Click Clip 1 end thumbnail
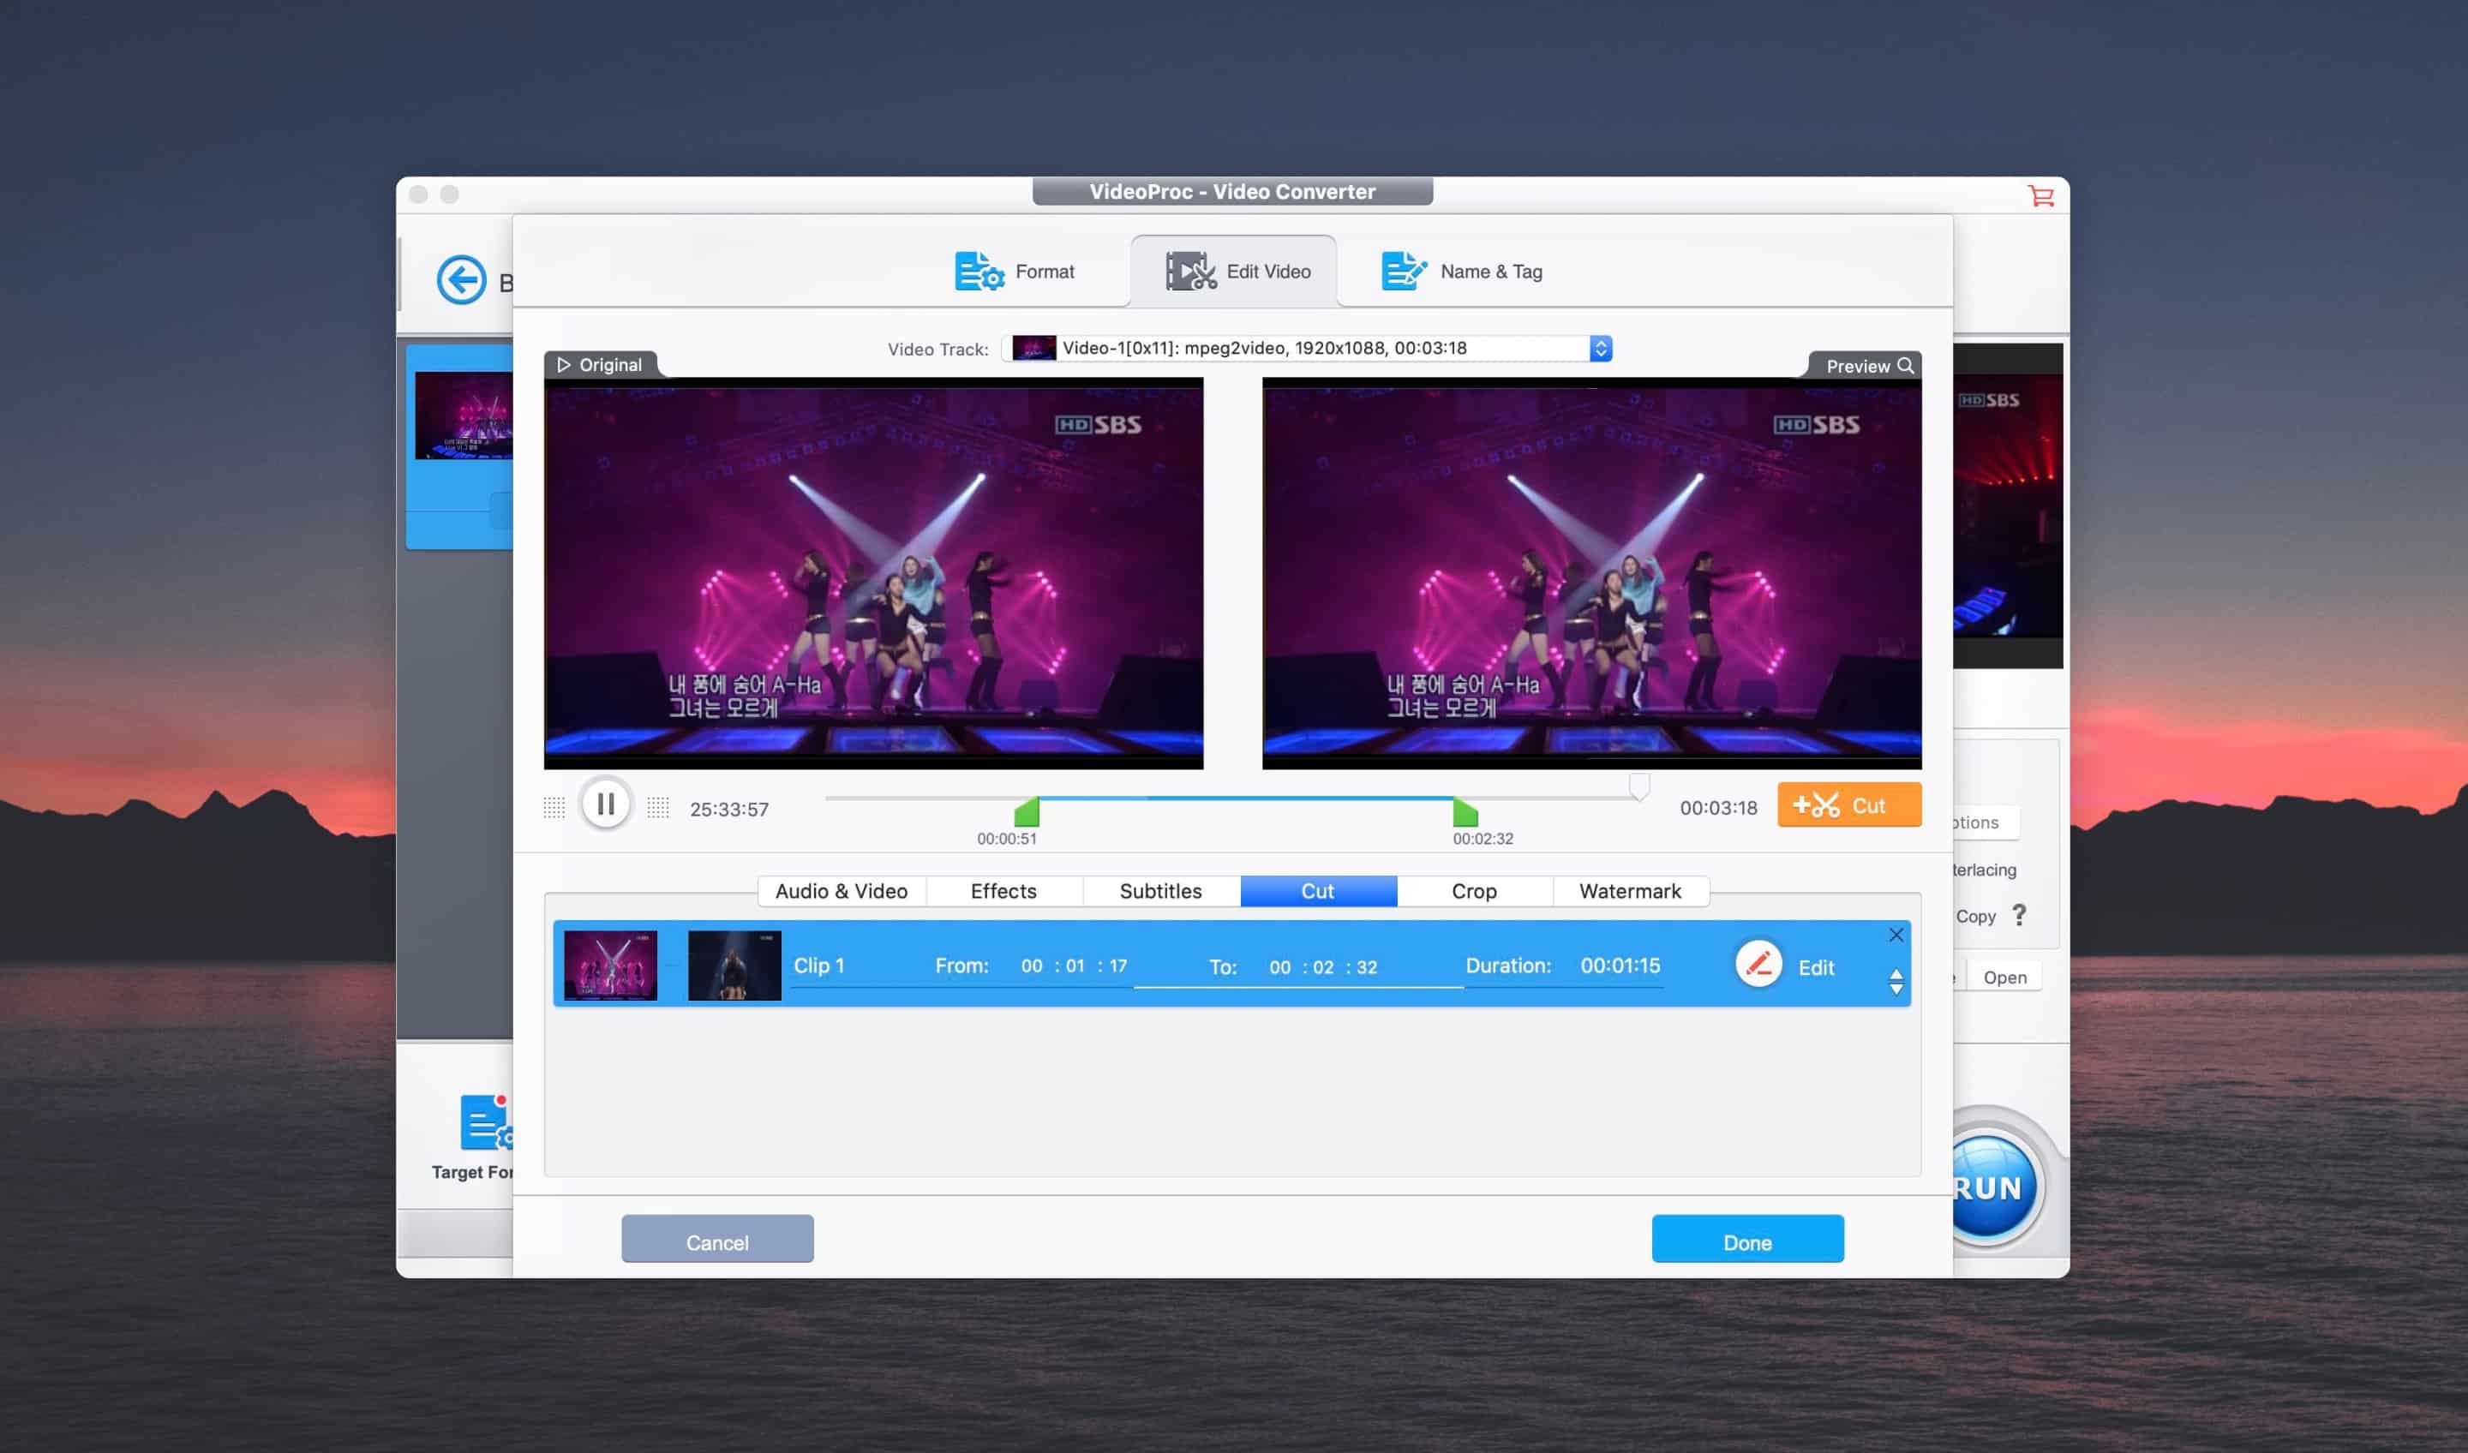2468x1453 pixels. (734, 966)
